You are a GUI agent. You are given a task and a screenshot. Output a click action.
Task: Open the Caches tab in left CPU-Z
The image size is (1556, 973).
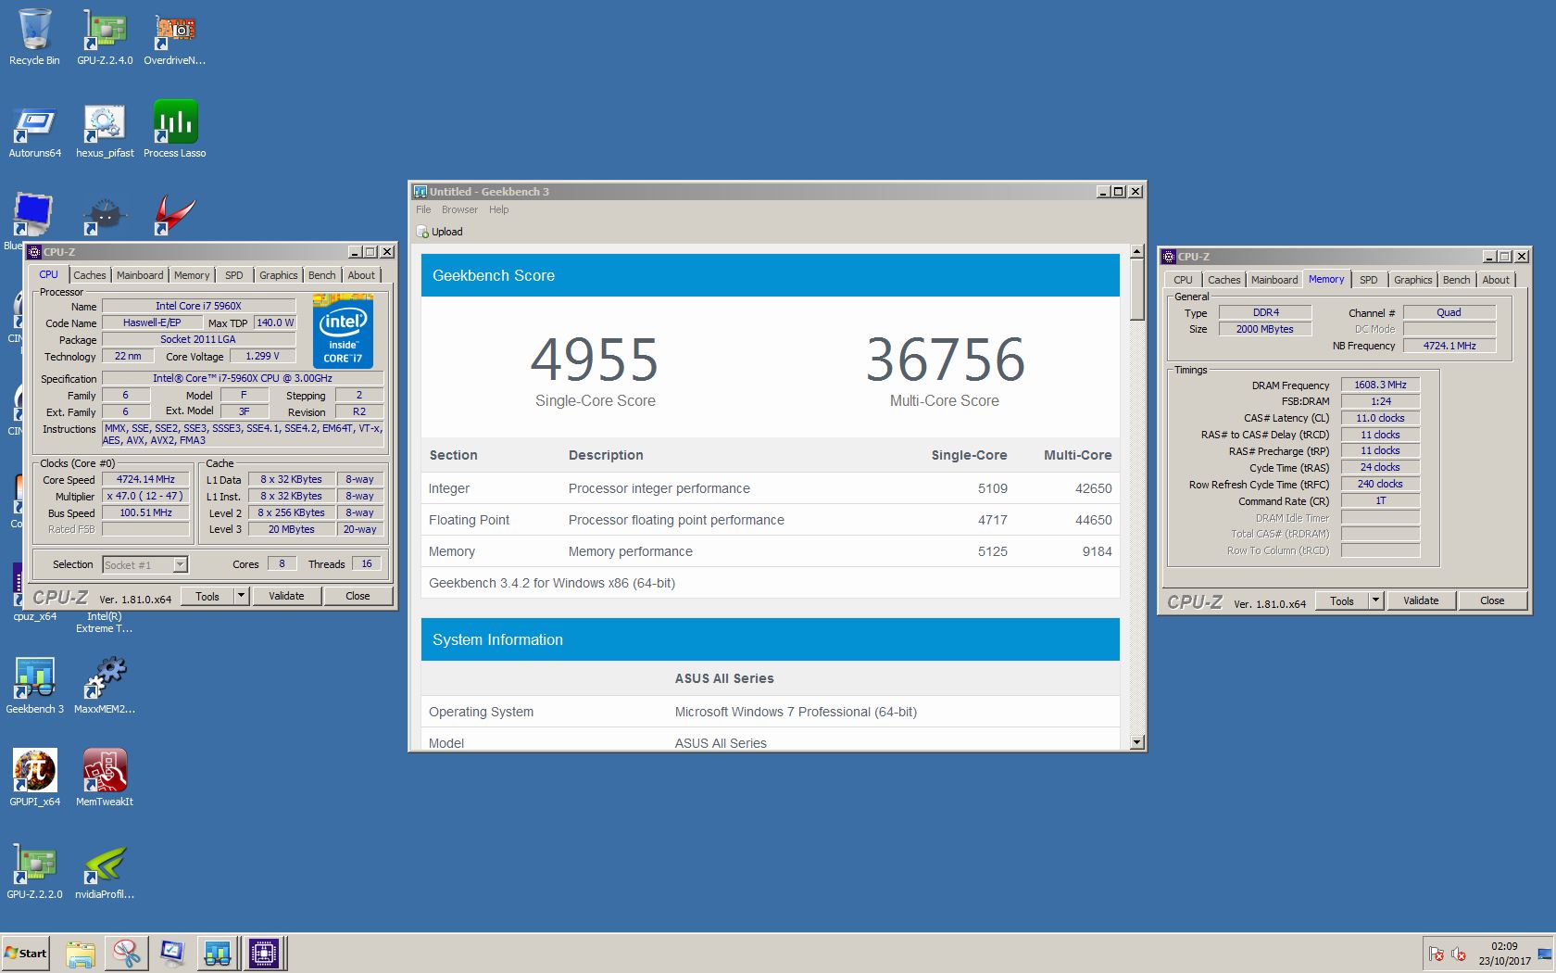90,275
